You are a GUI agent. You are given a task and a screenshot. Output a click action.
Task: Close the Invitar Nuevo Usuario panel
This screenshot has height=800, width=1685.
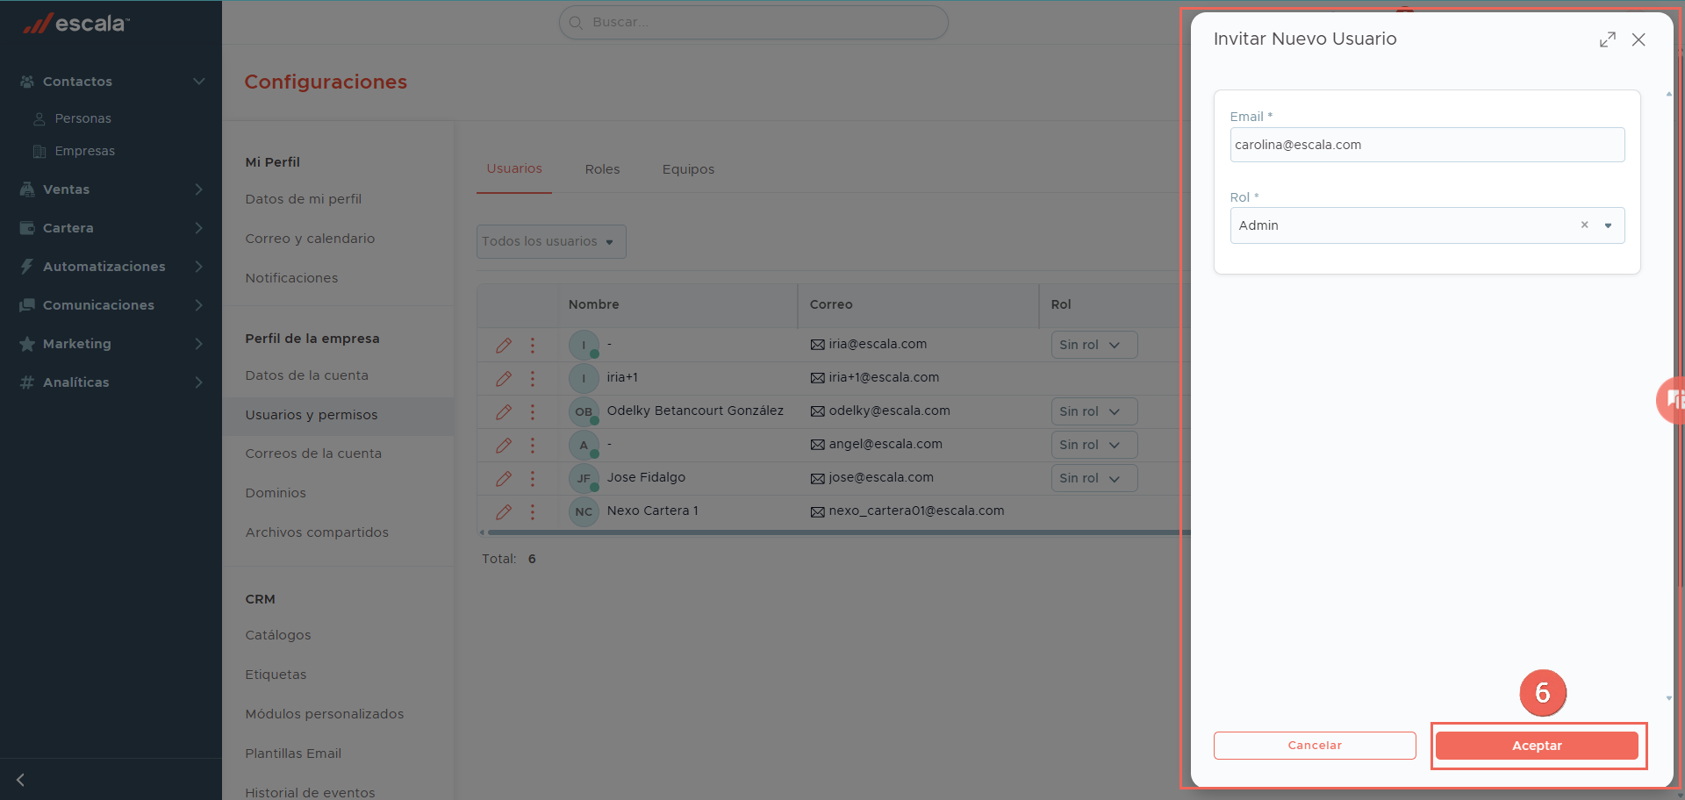pos(1638,39)
